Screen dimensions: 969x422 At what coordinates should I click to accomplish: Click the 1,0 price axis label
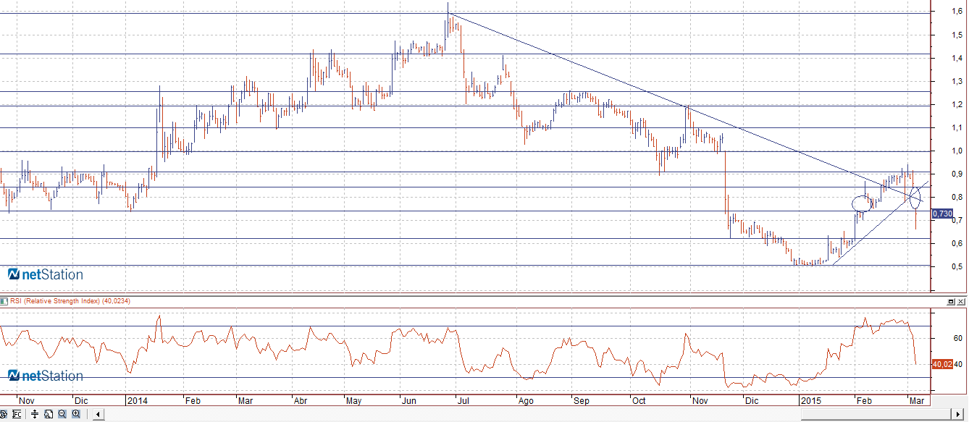pyautogui.click(x=957, y=151)
